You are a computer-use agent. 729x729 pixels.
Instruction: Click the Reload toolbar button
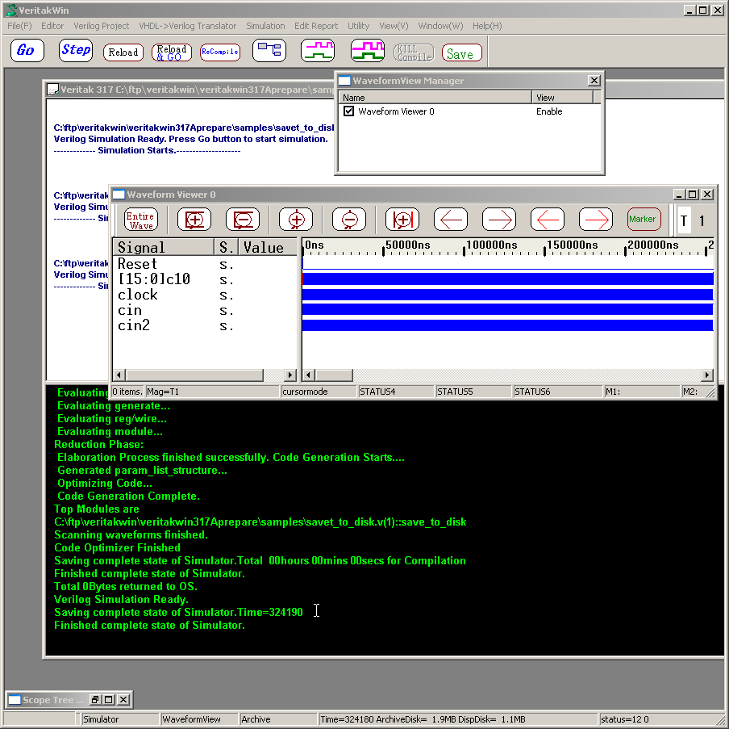coord(123,52)
